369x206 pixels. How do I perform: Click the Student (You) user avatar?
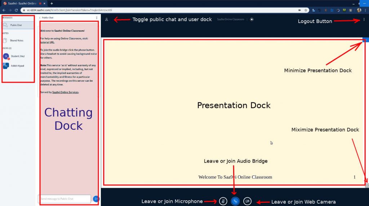pyautogui.click(x=6, y=56)
